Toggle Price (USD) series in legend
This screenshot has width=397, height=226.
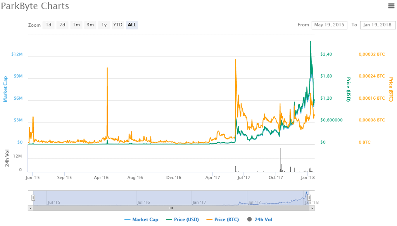tap(182, 219)
